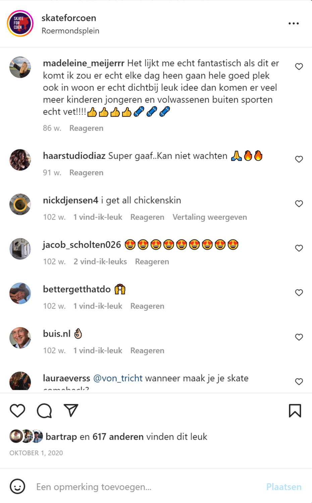Like haarstudiodiaz's comment heart
312x503 pixels.
[x=299, y=159]
